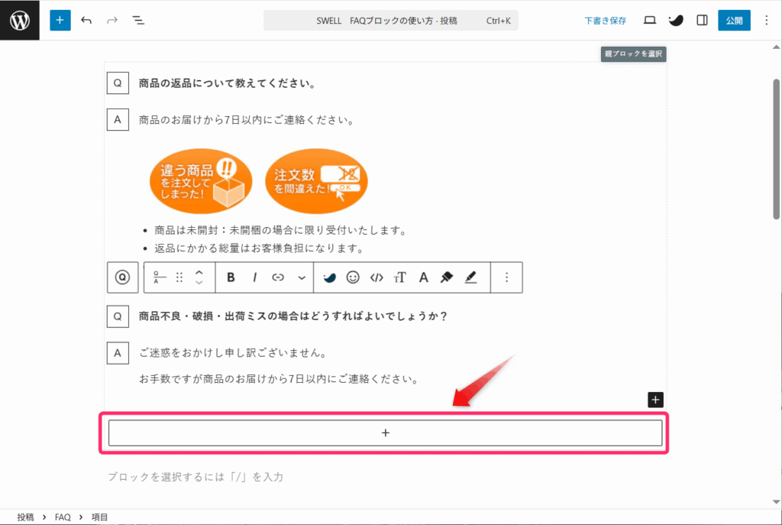Apply the highlighter marker style
Viewport: 782px width, 525px height.
tap(447, 278)
